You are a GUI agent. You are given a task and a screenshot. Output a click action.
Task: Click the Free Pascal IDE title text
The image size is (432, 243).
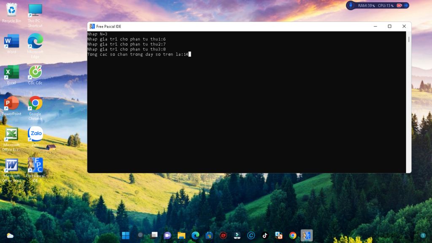pos(108,27)
